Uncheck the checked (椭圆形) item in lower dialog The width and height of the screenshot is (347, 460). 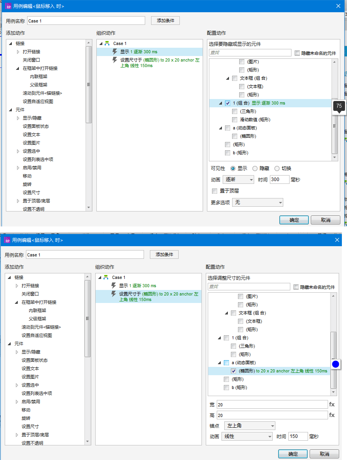click(234, 371)
